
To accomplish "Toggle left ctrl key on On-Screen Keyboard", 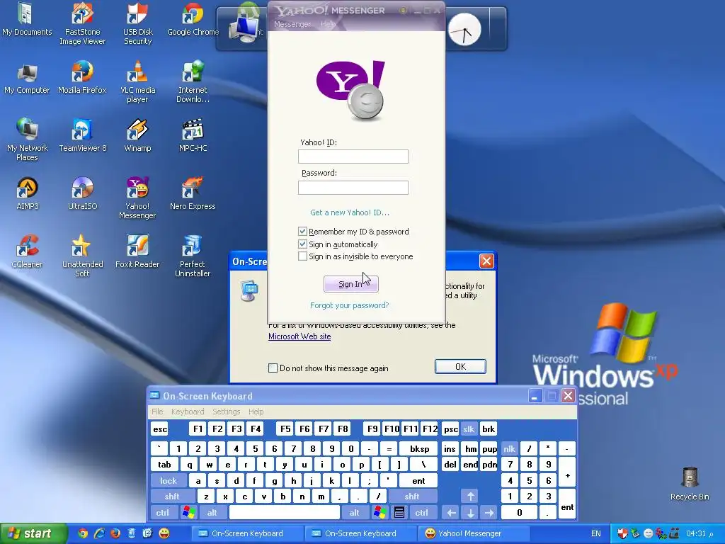I will tap(162, 513).
